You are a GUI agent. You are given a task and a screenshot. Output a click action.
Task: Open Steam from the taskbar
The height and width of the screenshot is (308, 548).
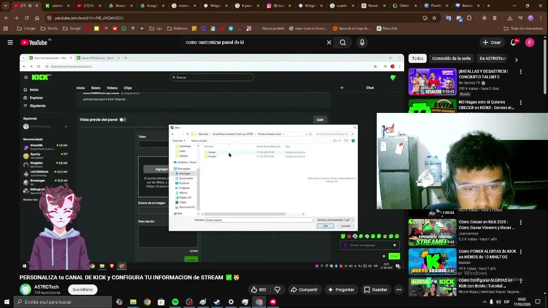tap(217, 302)
